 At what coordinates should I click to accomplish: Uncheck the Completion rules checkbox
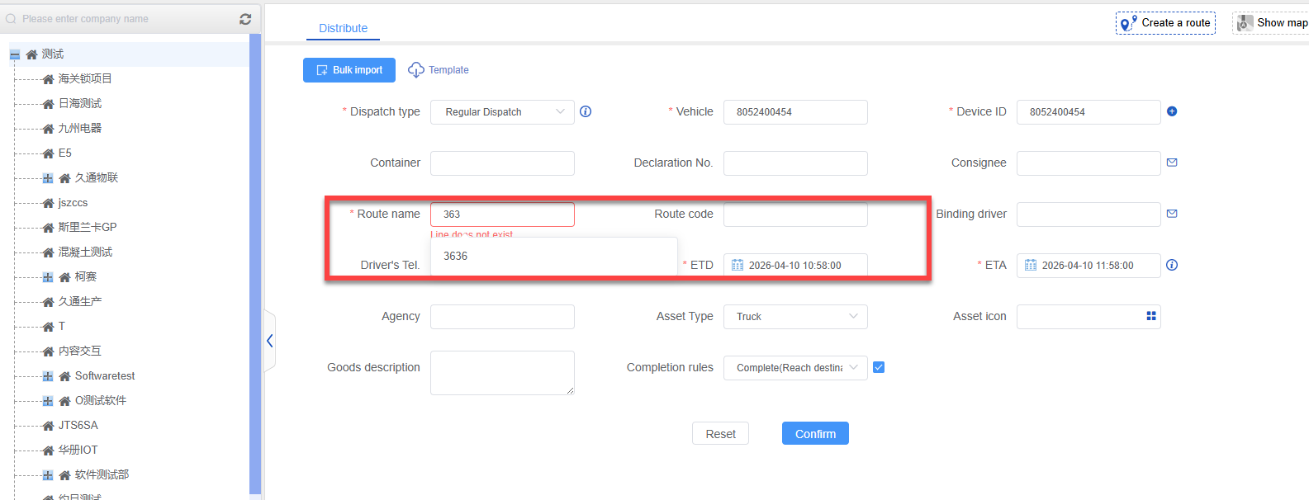click(879, 367)
